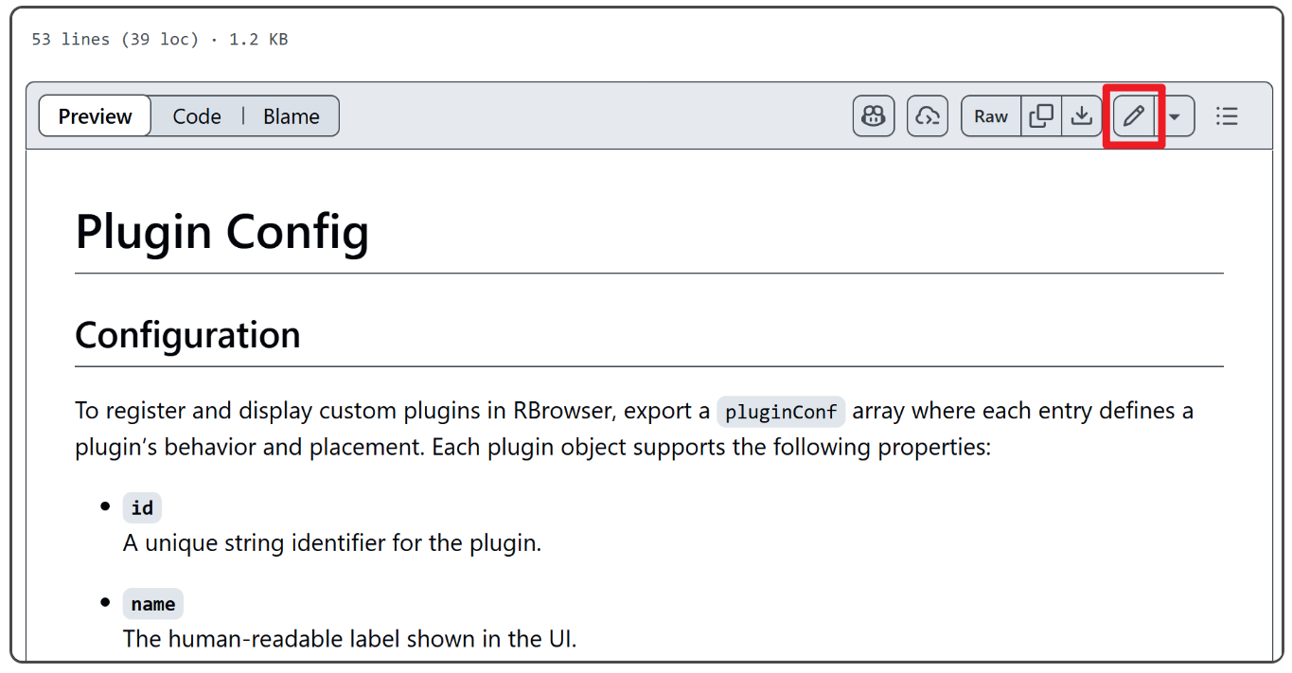
Task: Switch to the Code tab
Action: pyautogui.click(x=197, y=116)
